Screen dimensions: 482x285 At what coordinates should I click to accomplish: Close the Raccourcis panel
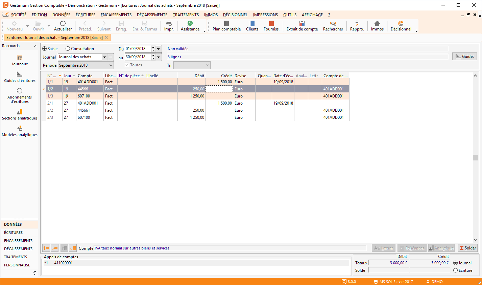tap(35, 46)
